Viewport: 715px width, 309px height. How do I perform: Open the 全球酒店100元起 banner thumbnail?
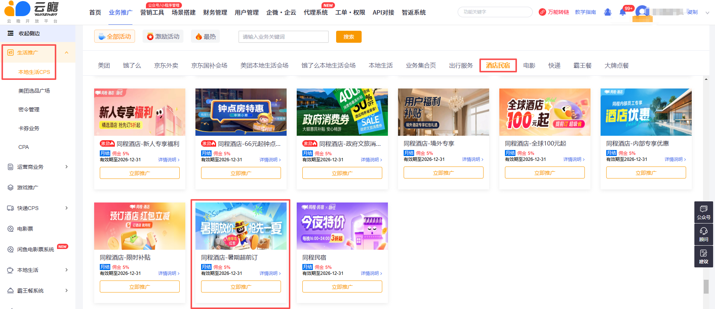pos(545,112)
